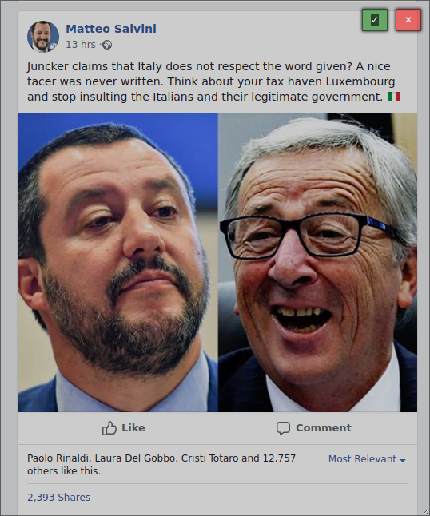Click the red X reject button
This screenshot has height=516, width=430.
[408, 20]
